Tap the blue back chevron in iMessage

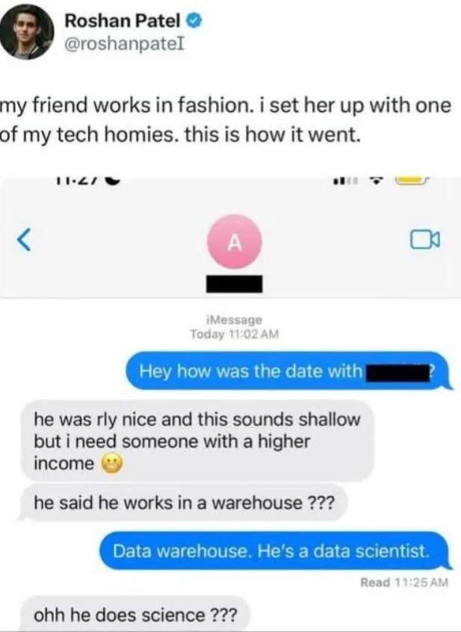tap(24, 239)
